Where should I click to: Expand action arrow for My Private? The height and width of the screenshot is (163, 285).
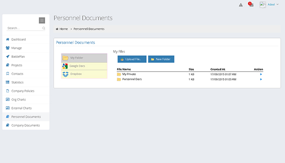pyautogui.click(x=261, y=74)
